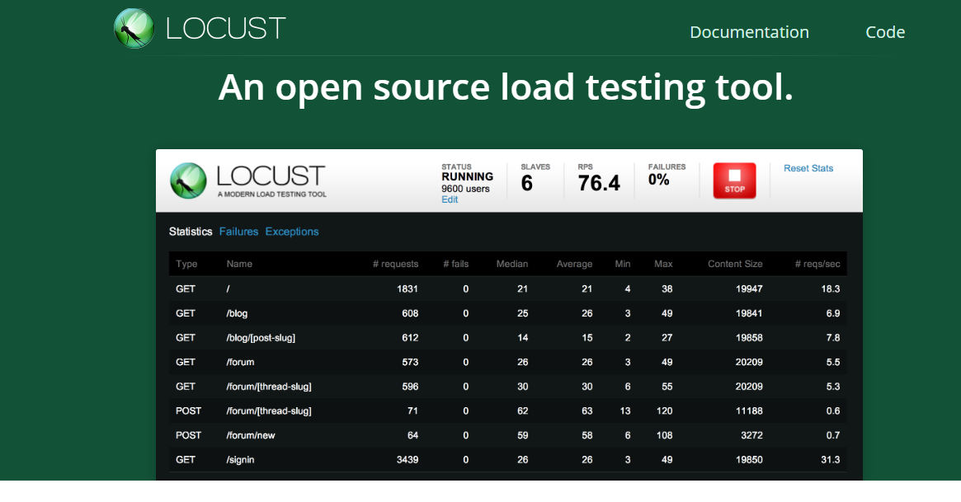Screen dimensions: 961x502
Task: Click the 0% failures value
Action: [x=658, y=180]
